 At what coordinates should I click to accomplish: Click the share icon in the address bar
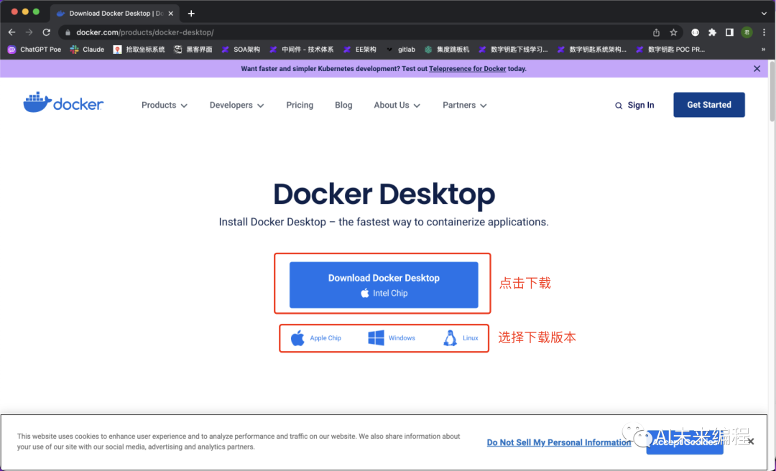point(656,32)
